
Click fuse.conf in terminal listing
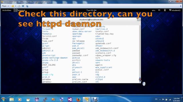[48, 41]
